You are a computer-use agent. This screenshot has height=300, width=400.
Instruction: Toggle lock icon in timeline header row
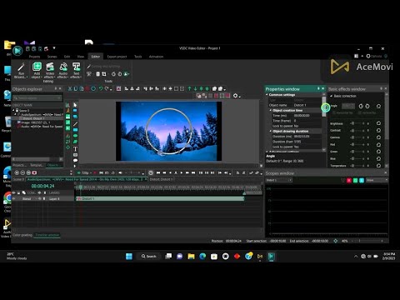click(x=19, y=192)
